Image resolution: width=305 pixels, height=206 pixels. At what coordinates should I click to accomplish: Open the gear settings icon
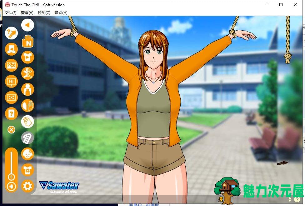[x=27, y=186]
